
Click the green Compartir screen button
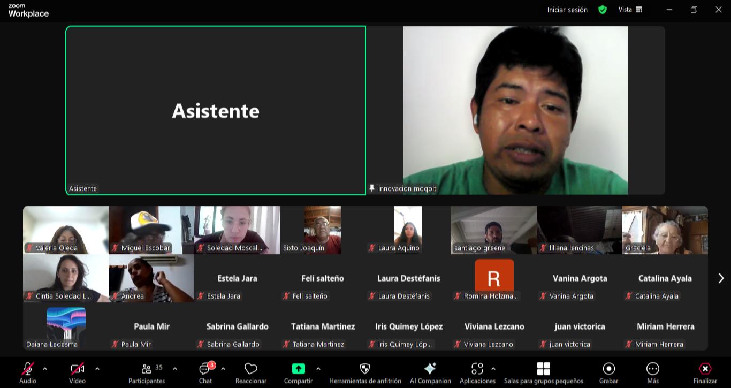pyautogui.click(x=298, y=369)
